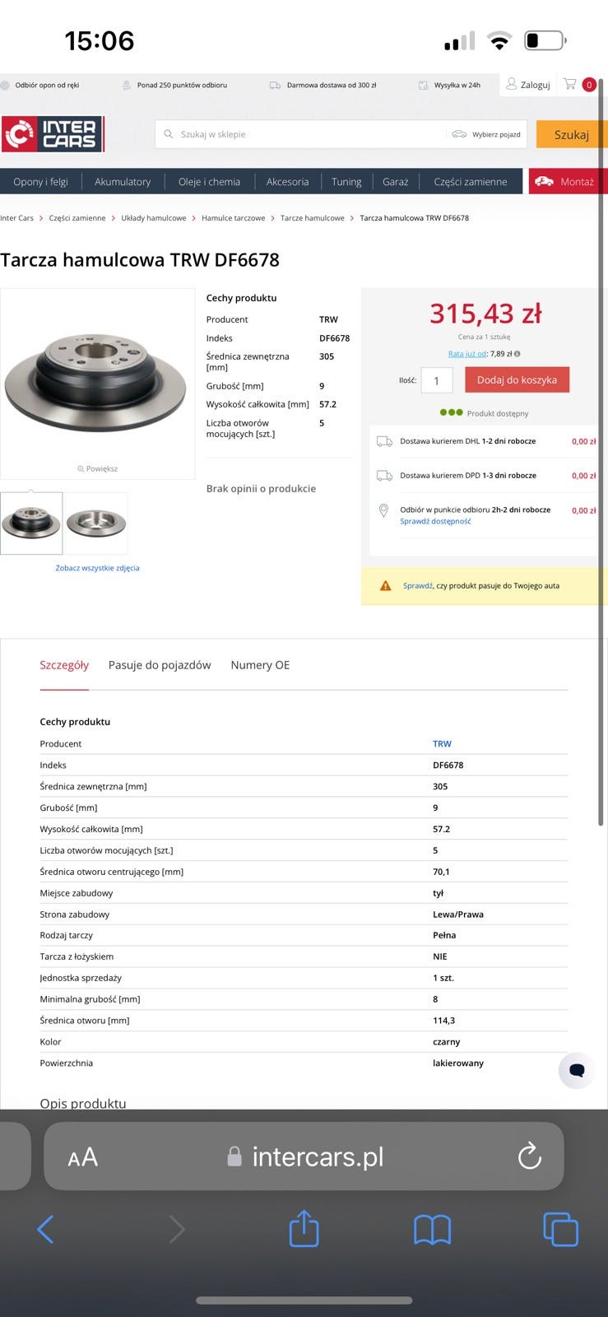Select Wybierz pojazd vehicle picker
This screenshot has height=1317, width=608.
(x=487, y=134)
